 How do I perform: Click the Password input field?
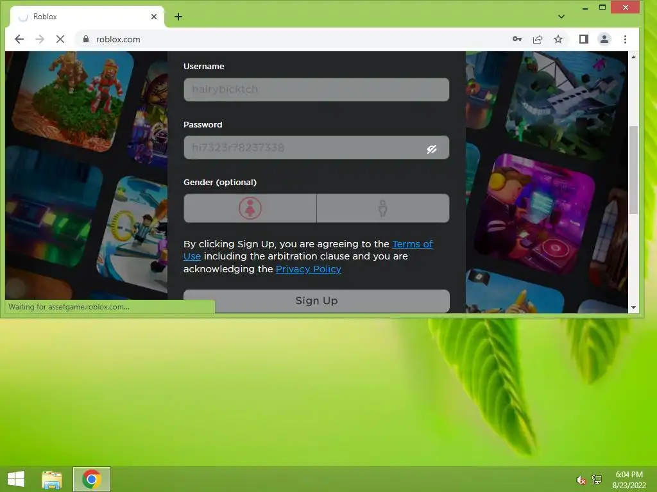[x=316, y=147]
